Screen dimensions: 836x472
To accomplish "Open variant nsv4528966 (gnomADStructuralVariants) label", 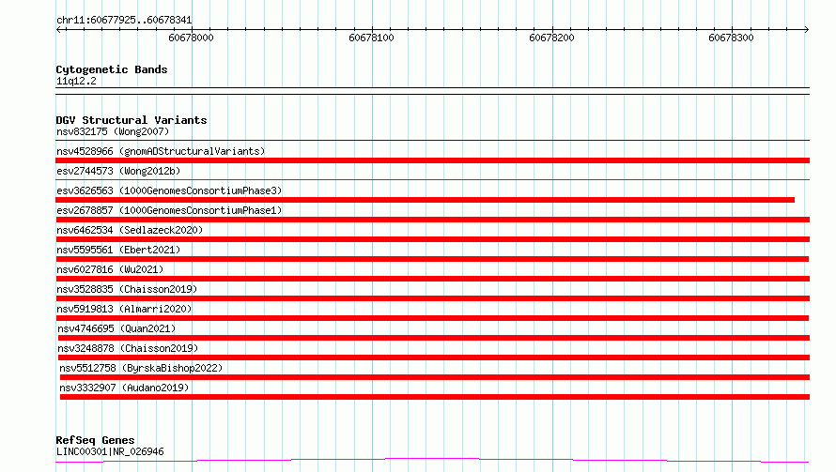I will 161,151.
